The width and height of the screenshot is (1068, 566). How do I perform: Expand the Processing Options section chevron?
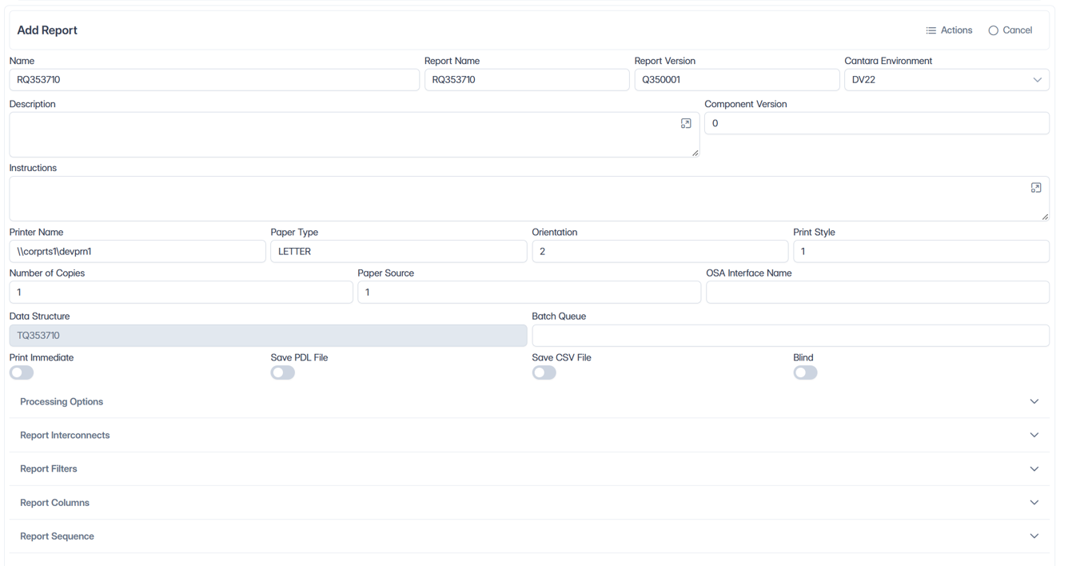click(1034, 401)
